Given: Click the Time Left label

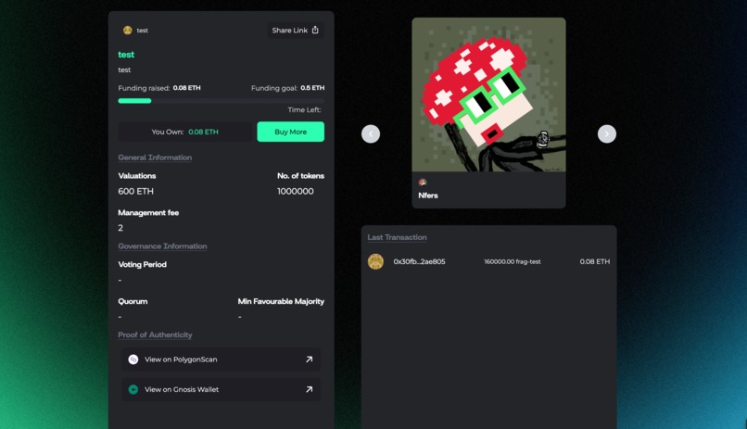Looking at the screenshot, I should pyautogui.click(x=304, y=110).
